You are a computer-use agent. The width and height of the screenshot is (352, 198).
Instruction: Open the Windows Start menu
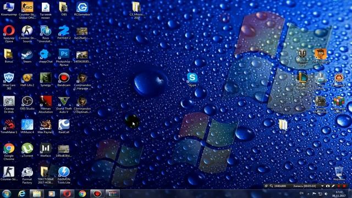tap(7, 194)
